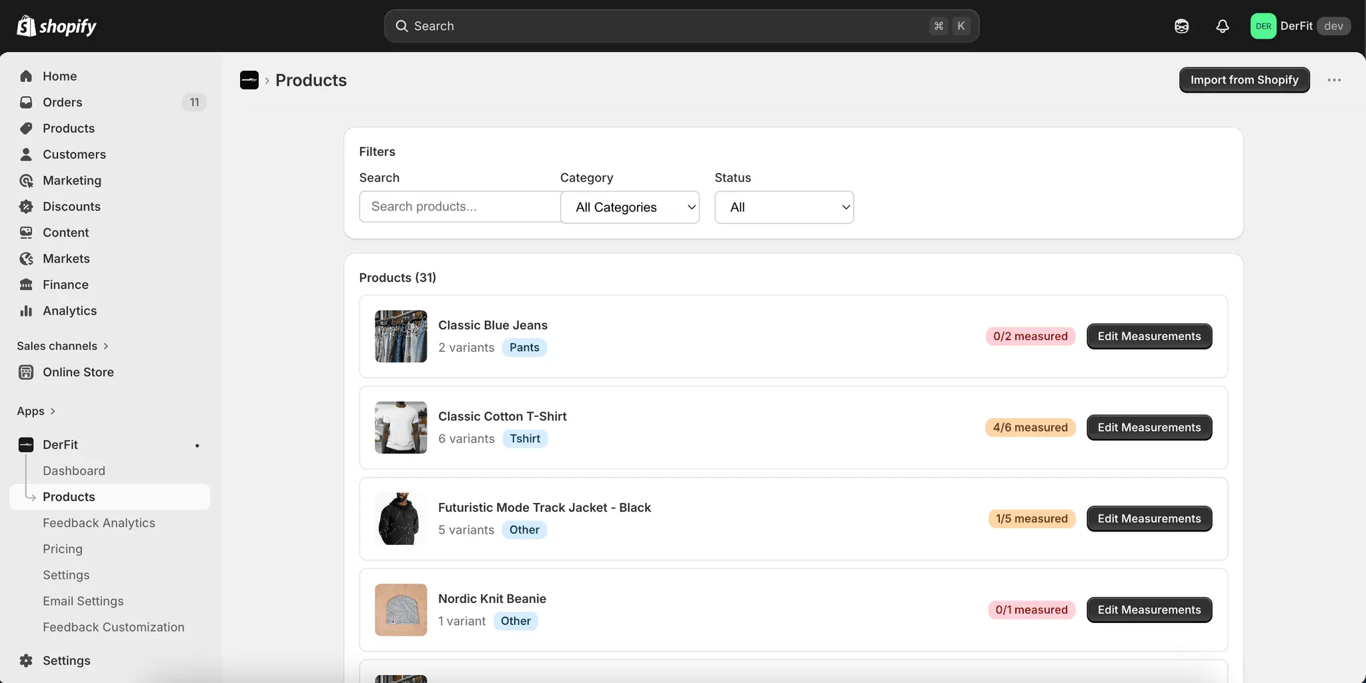Open the Status filter dropdown

coord(784,207)
